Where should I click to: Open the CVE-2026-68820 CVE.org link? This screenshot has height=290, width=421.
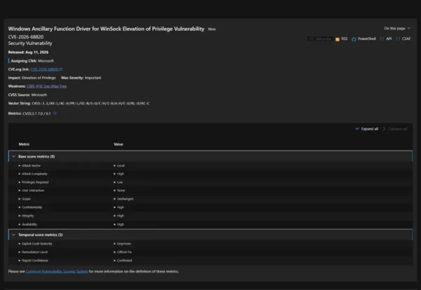(x=44, y=69)
